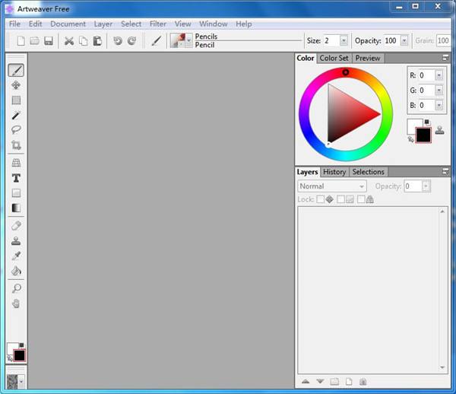The width and height of the screenshot is (456, 394).
Task: Click the Redo arrow icon
Action: (131, 41)
